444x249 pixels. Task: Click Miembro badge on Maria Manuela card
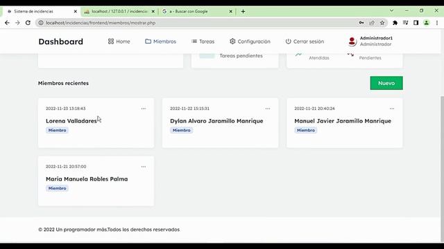click(x=57, y=188)
